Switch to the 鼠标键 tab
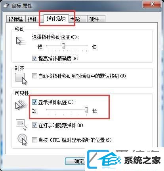This screenshot has width=164, height=171. click(x=16, y=19)
